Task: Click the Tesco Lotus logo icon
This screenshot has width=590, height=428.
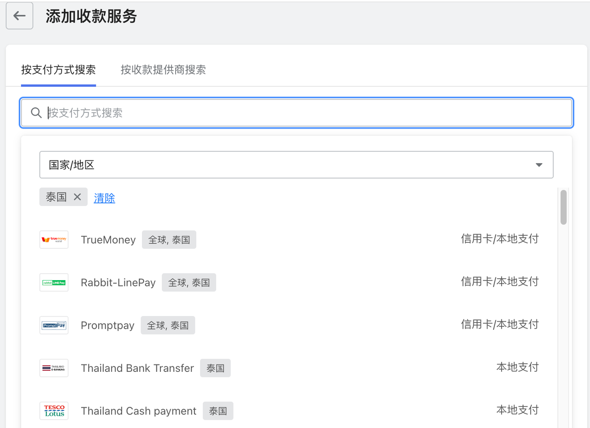Action: 53,410
